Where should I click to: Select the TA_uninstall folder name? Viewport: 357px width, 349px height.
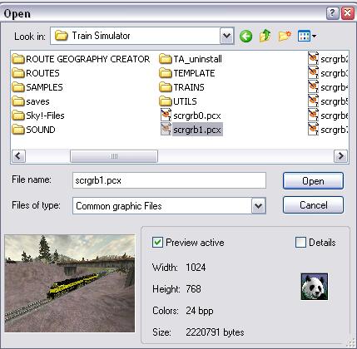pos(197,59)
